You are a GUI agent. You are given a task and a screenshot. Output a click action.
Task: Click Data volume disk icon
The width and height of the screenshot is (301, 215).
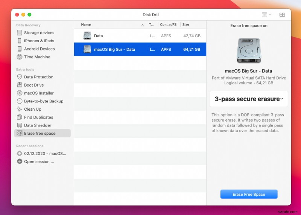coord(87,36)
